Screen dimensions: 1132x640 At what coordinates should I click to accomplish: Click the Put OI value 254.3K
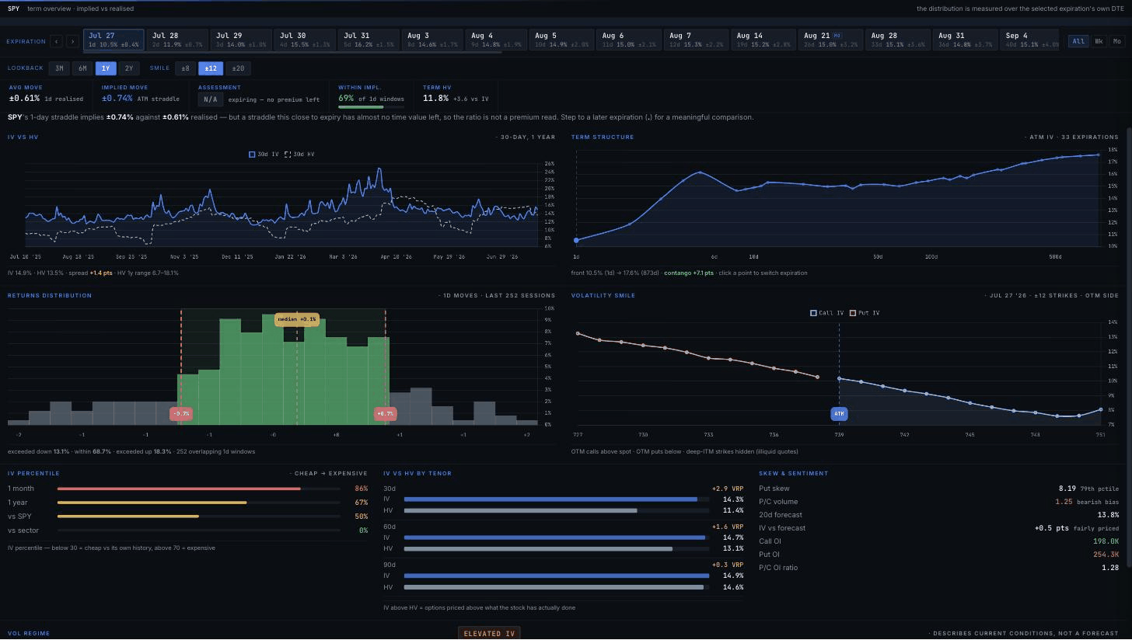click(1106, 555)
